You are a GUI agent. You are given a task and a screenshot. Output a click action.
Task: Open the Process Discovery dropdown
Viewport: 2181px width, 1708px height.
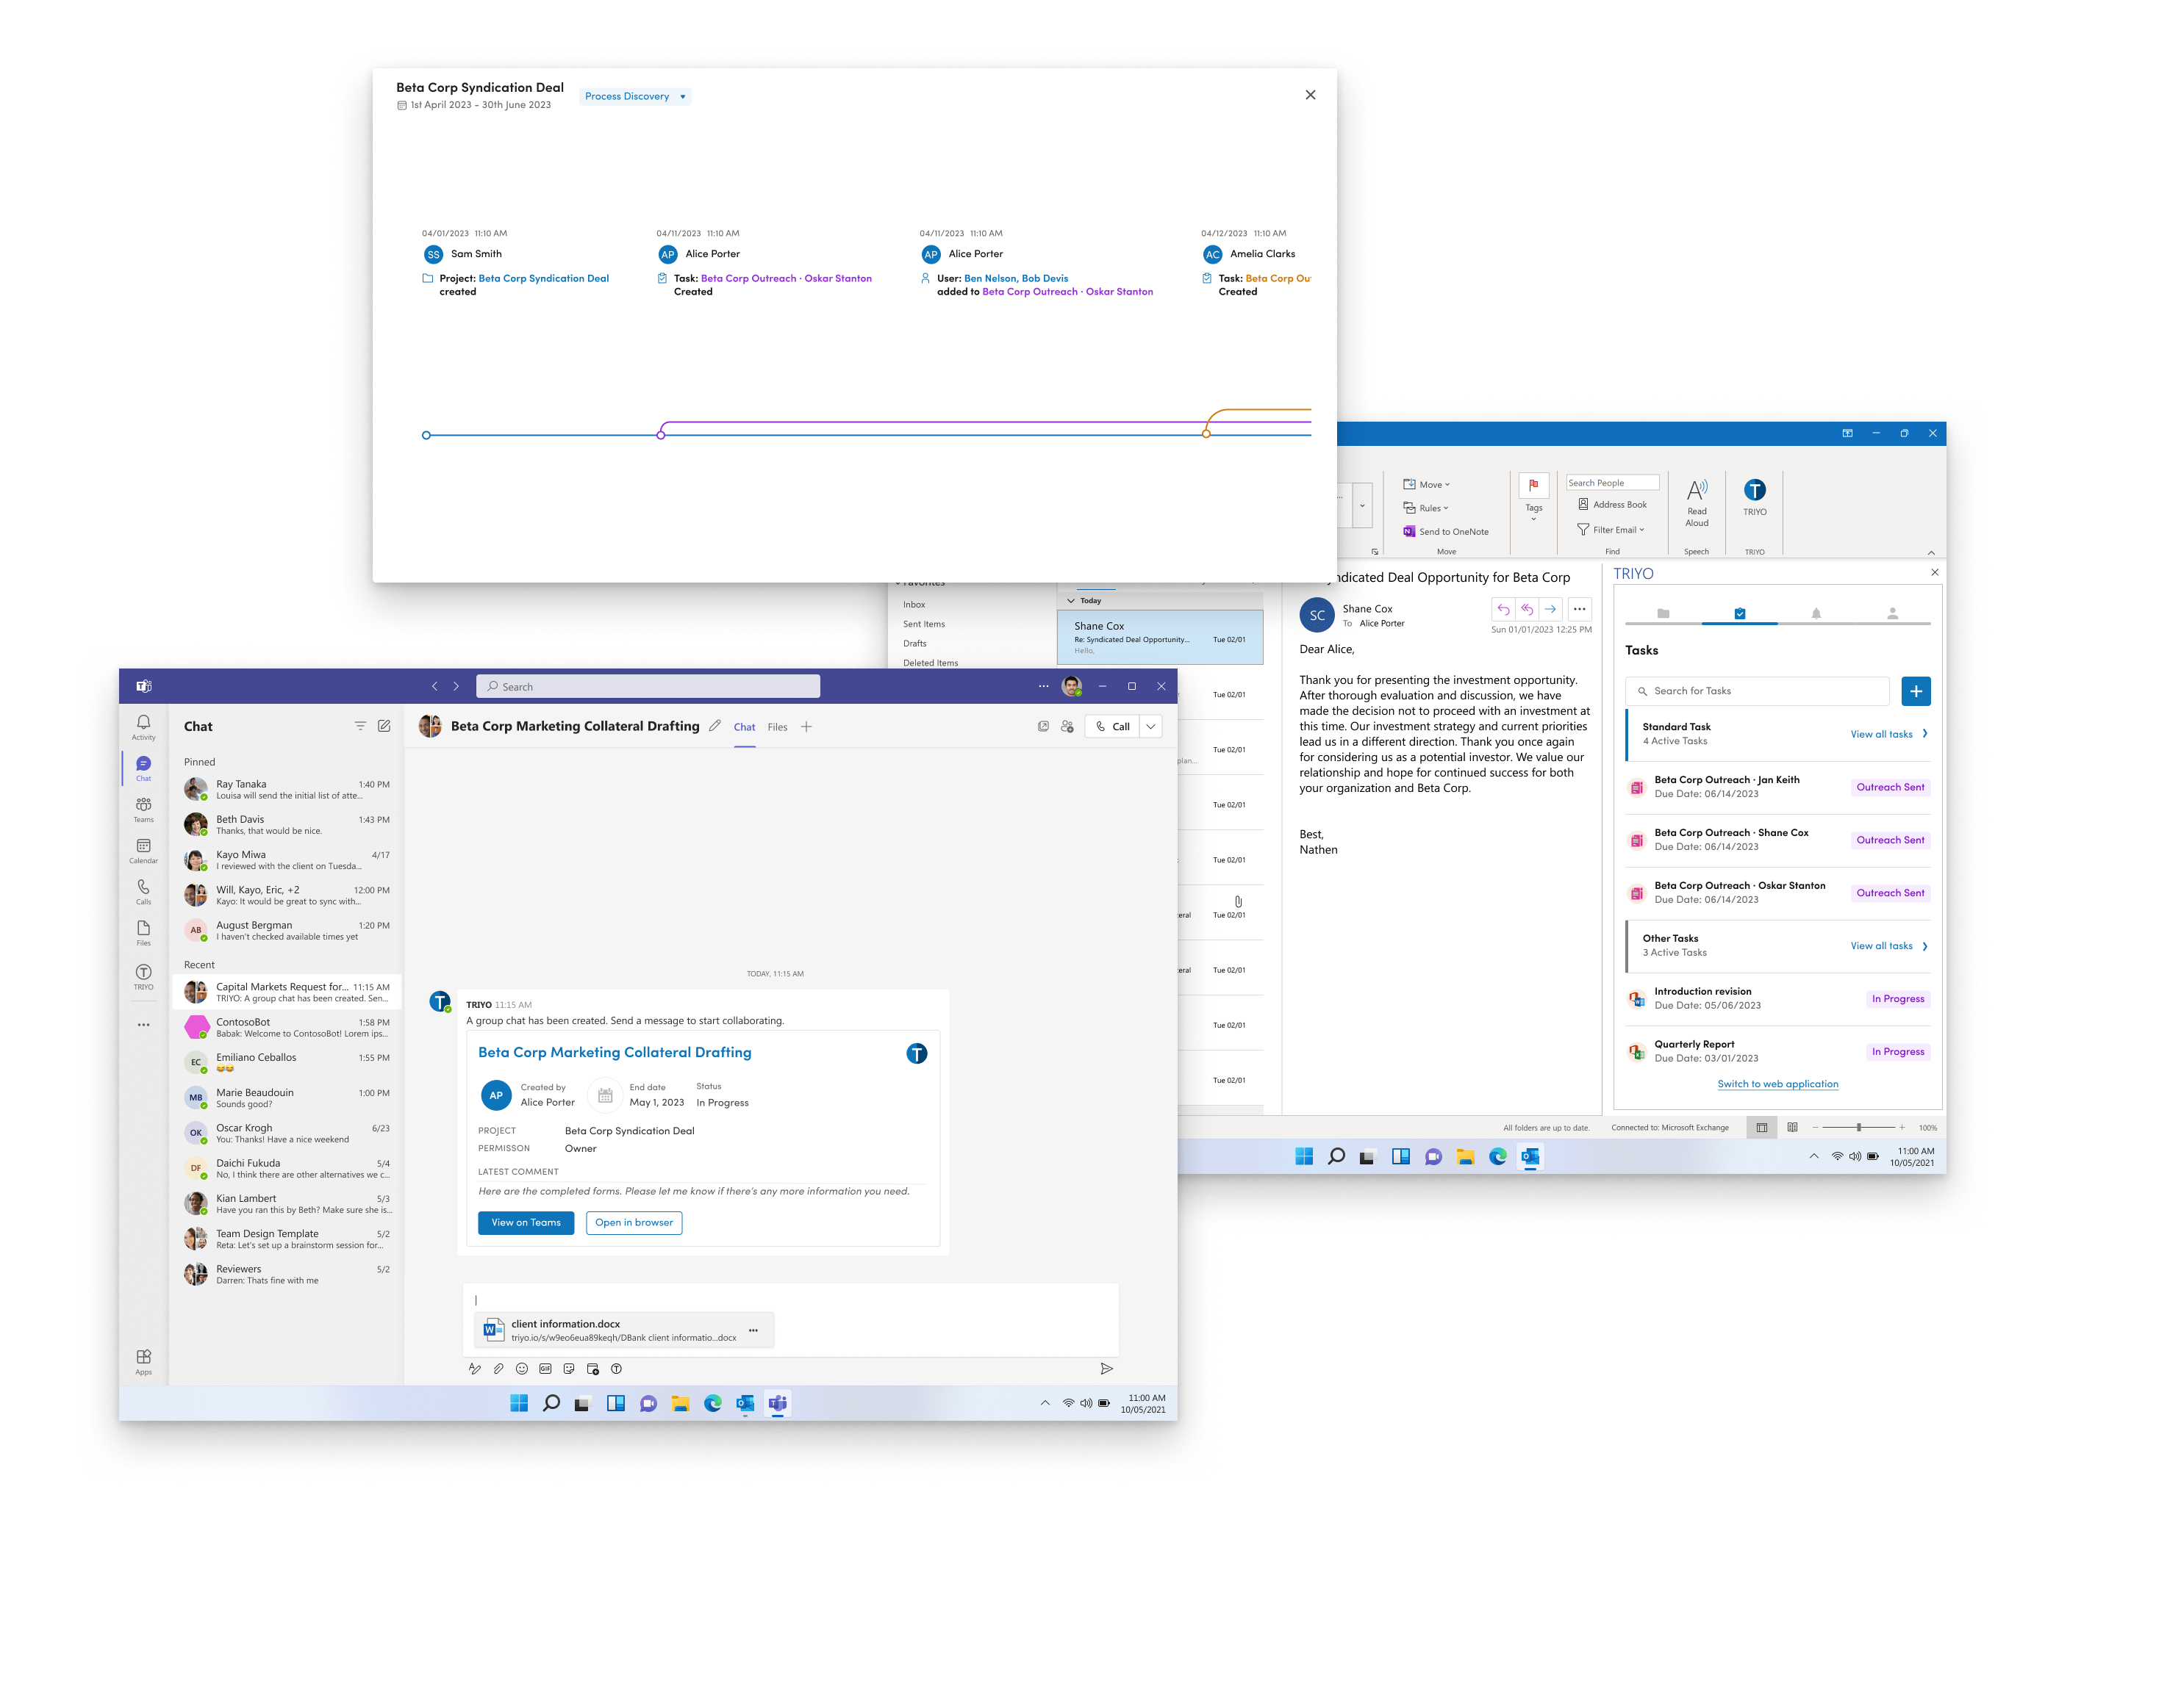click(x=635, y=96)
